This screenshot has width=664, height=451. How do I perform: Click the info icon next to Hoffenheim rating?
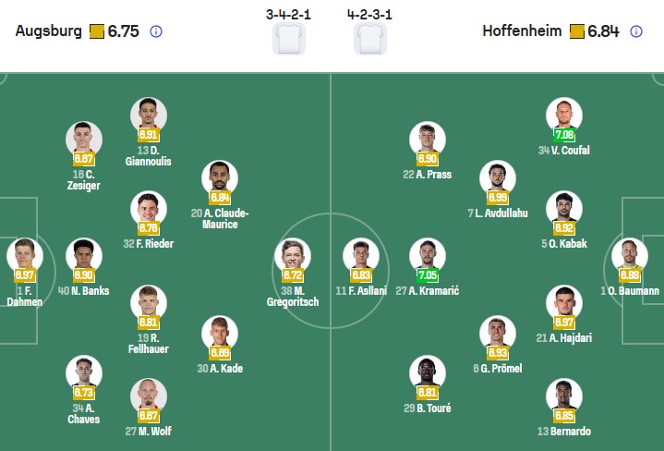click(x=636, y=31)
